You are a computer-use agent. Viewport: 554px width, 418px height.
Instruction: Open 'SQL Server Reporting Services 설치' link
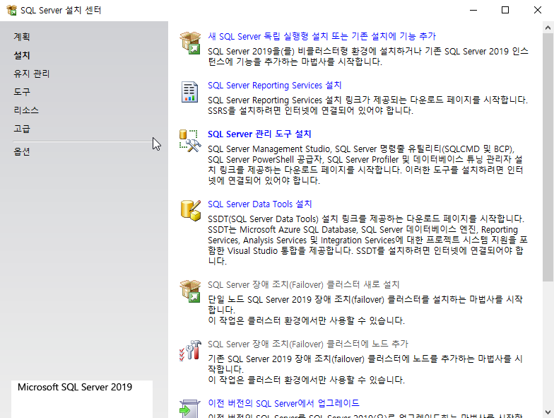pos(274,85)
